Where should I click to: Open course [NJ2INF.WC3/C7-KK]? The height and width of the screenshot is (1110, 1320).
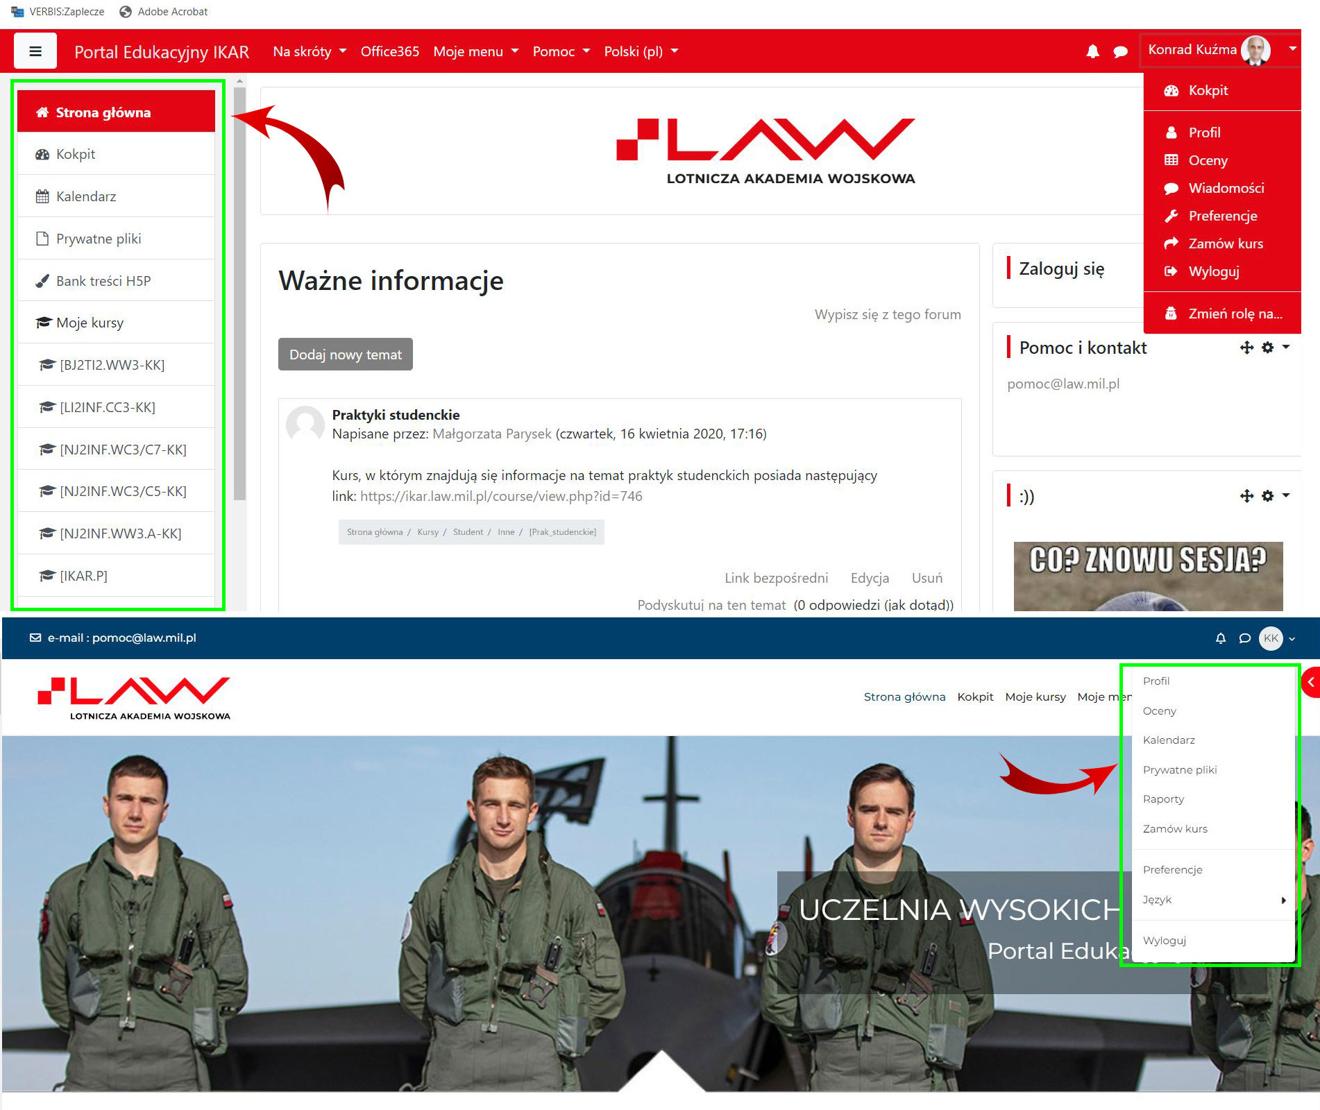[116, 450]
